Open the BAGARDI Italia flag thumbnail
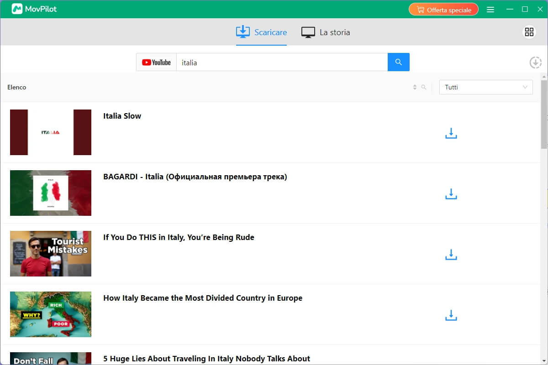 coord(51,193)
